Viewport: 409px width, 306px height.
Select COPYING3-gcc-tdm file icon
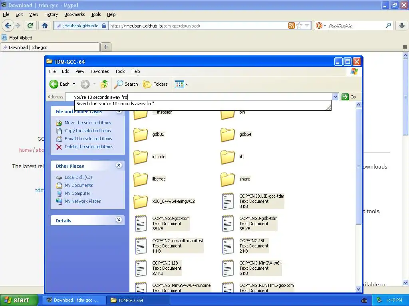141,224
